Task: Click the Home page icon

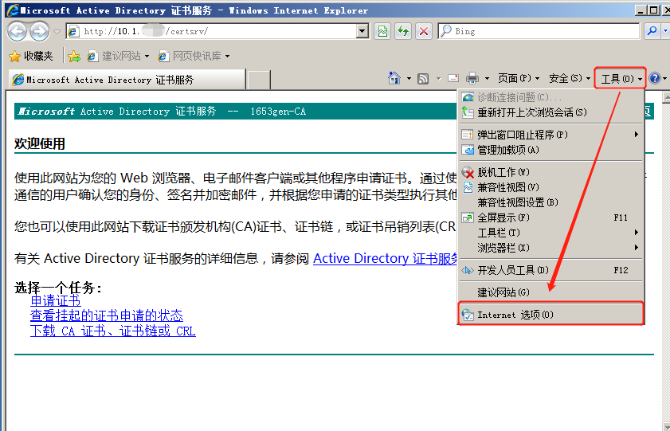Action: click(x=394, y=78)
